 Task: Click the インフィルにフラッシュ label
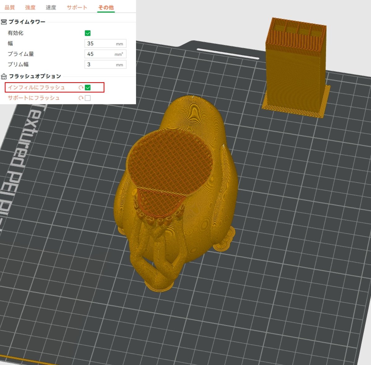(36, 87)
